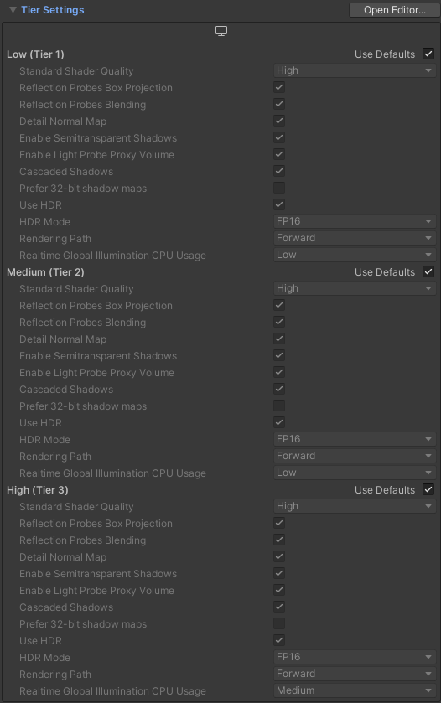Click Tier 3 HDR Mode label

pyautogui.click(x=45, y=658)
